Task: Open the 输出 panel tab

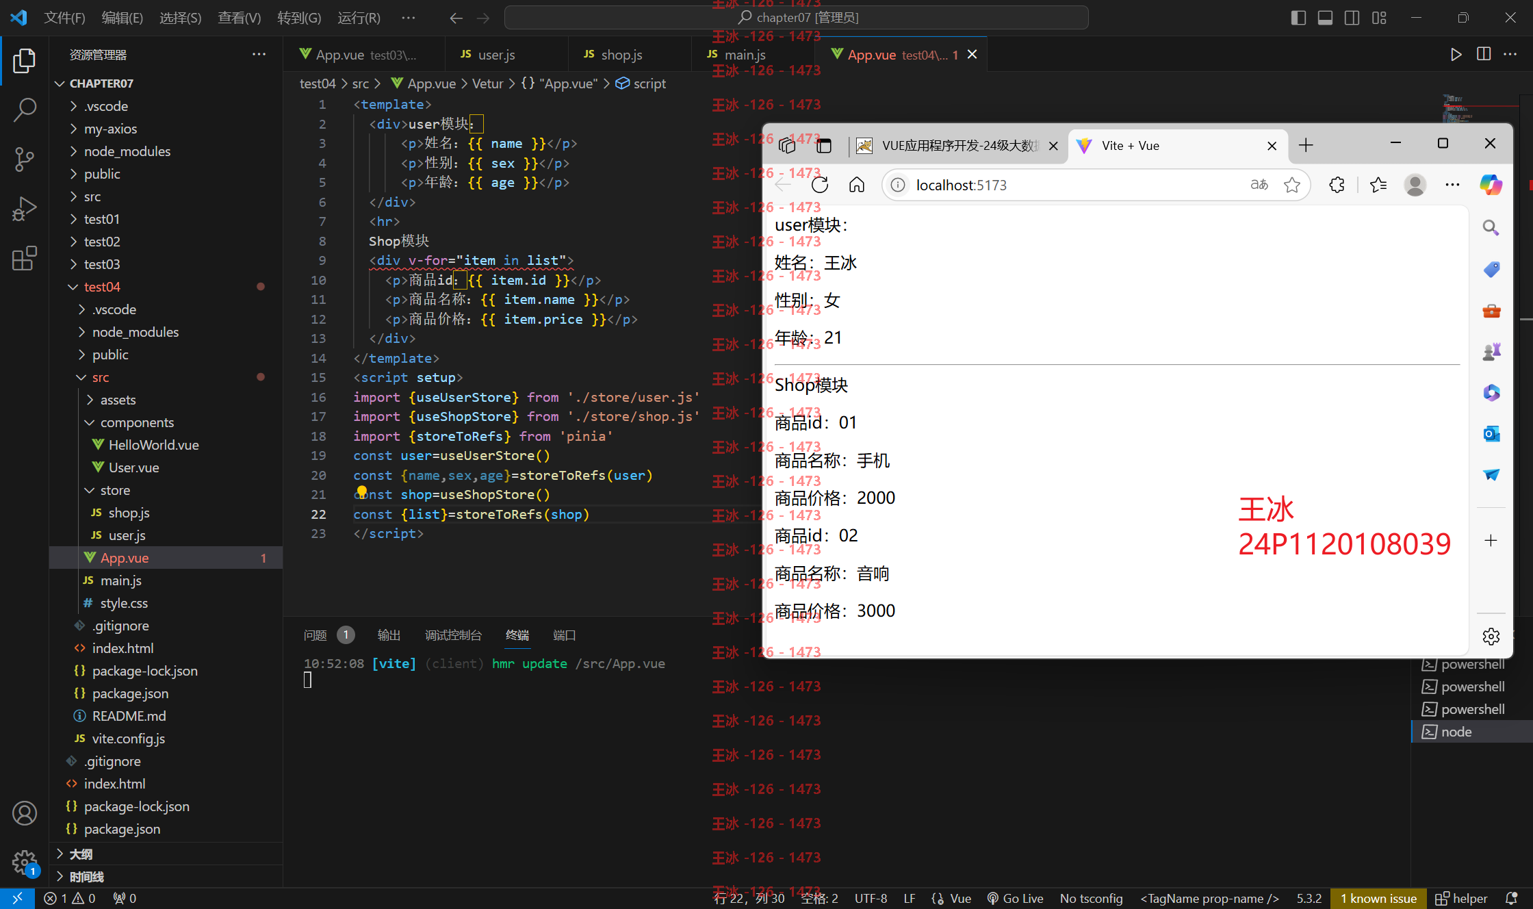Action: (x=389, y=635)
